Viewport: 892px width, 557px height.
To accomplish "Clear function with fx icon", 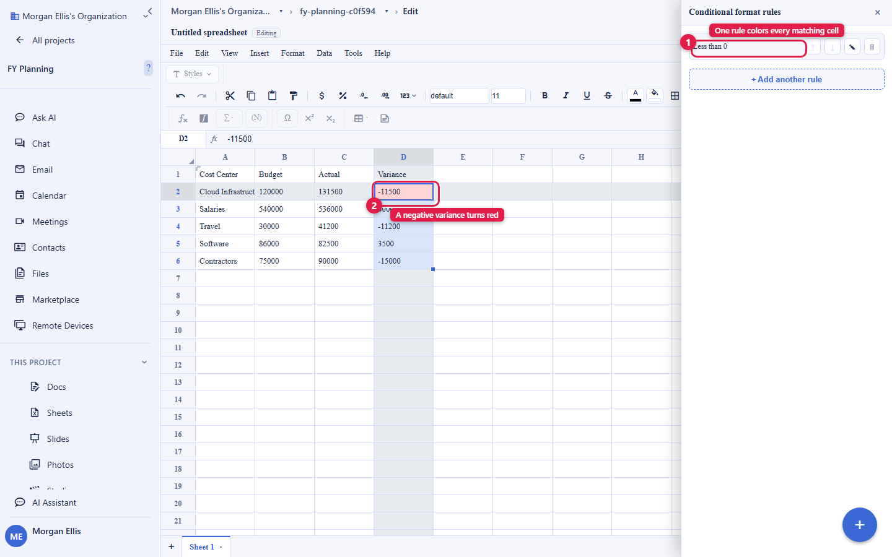I will (183, 118).
